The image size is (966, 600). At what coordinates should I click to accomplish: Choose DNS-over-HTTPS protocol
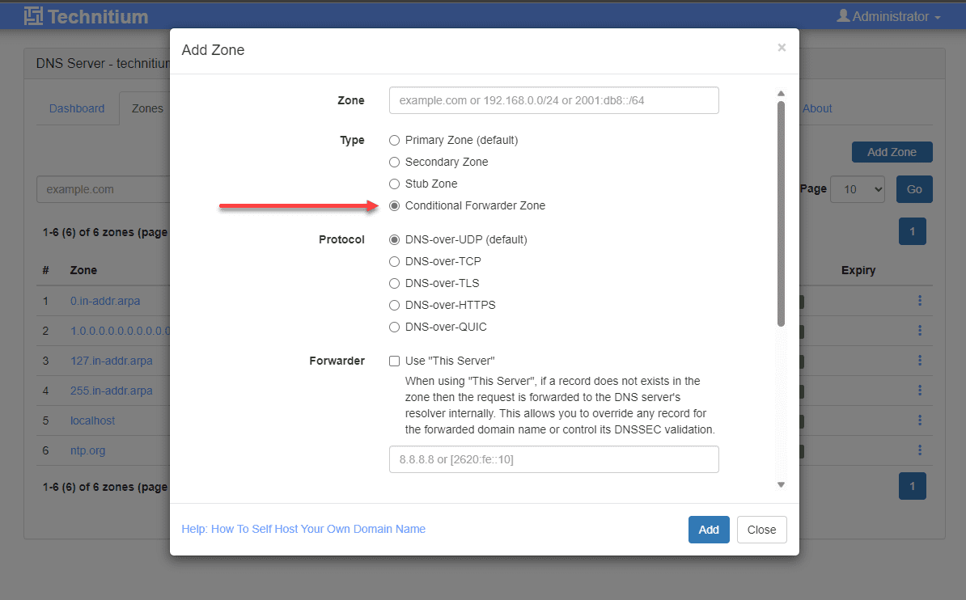click(x=395, y=305)
